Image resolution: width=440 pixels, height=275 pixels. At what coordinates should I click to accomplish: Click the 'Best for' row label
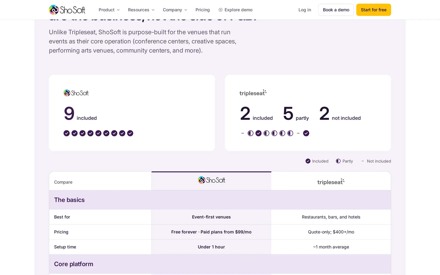click(x=62, y=217)
